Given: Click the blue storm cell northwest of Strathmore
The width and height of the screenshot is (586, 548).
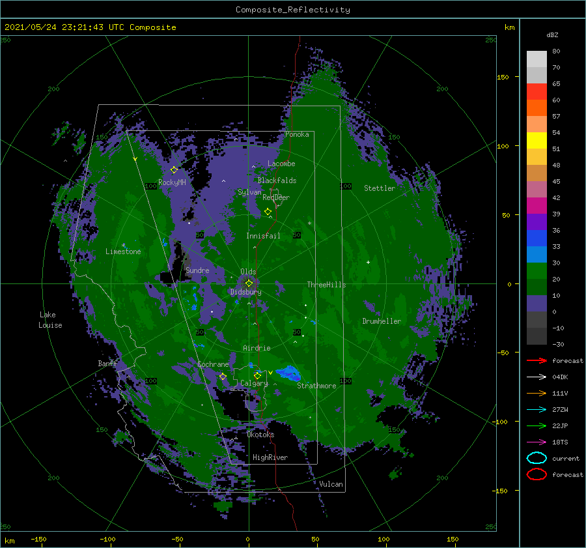Looking at the screenshot, I should (288, 373).
